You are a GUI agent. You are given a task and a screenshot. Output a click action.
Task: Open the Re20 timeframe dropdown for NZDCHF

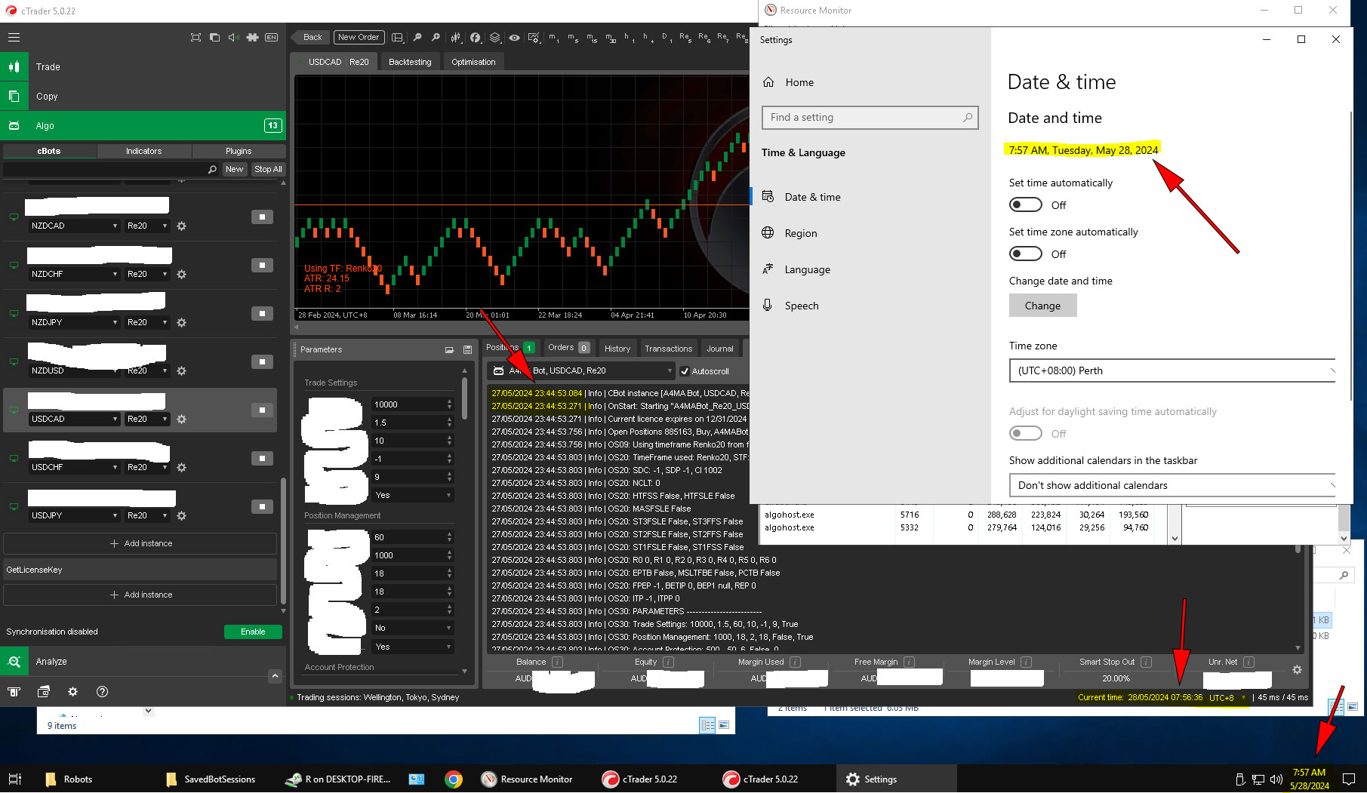coord(147,274)
